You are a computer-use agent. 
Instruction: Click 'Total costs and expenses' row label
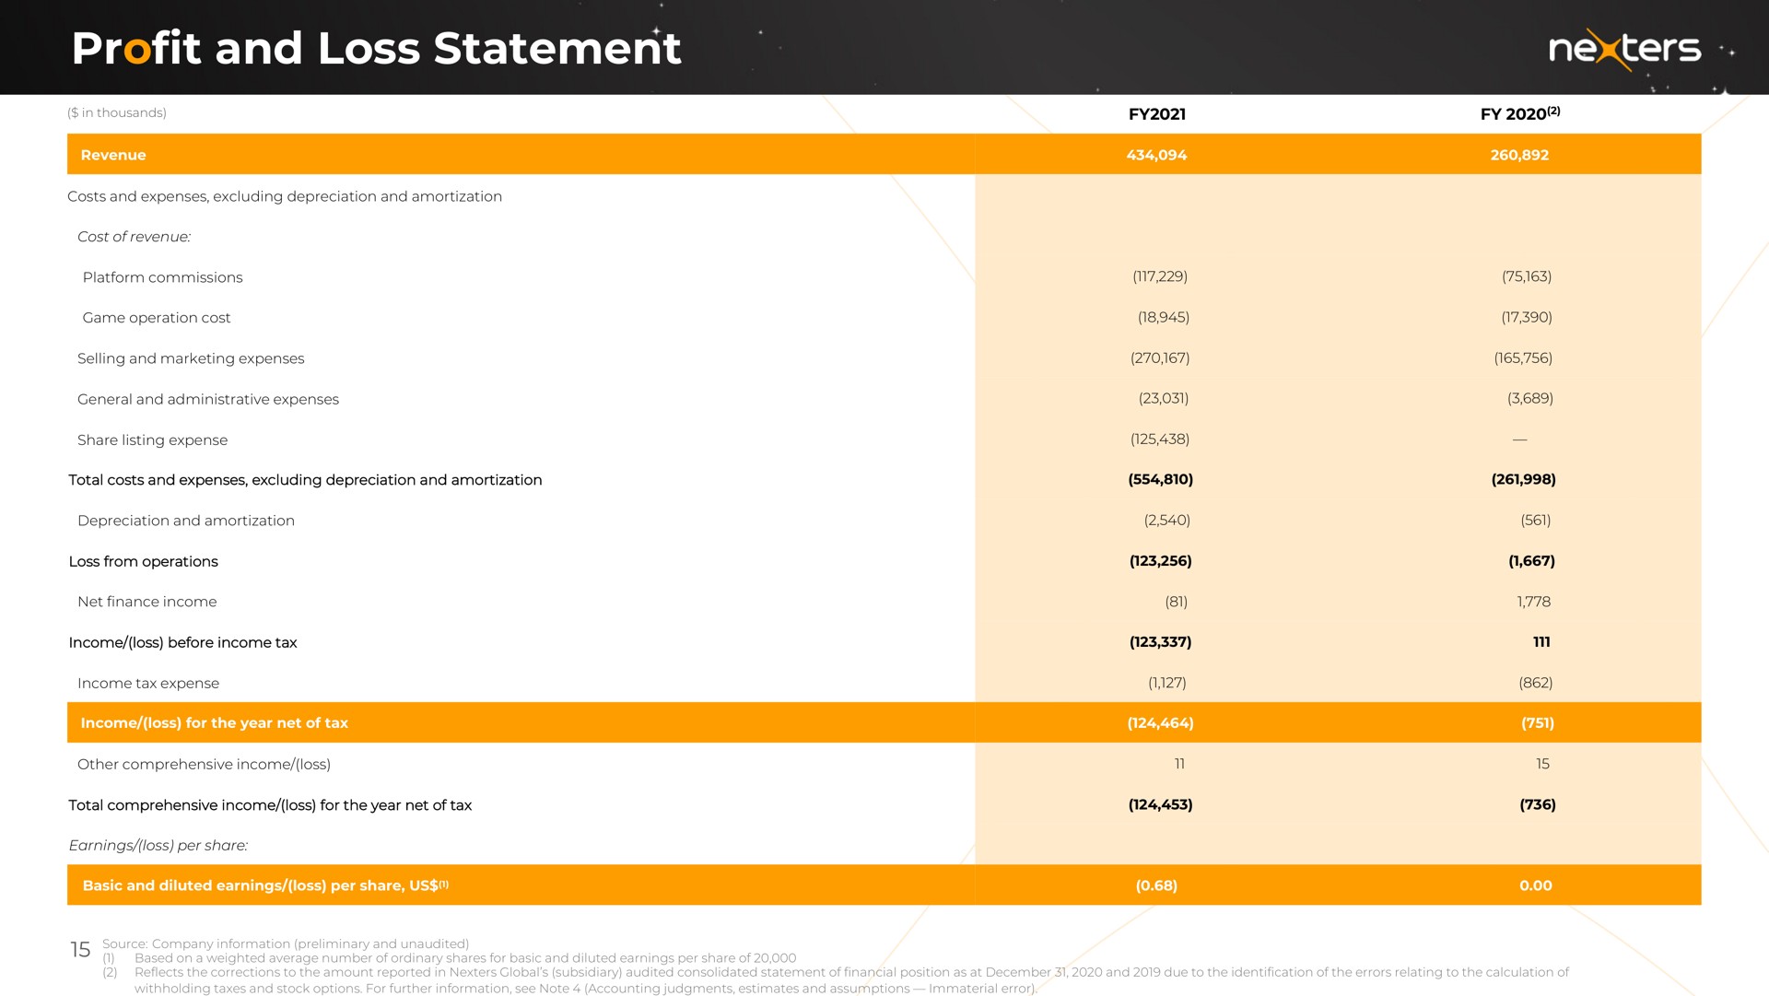click(x=305, y=480)
